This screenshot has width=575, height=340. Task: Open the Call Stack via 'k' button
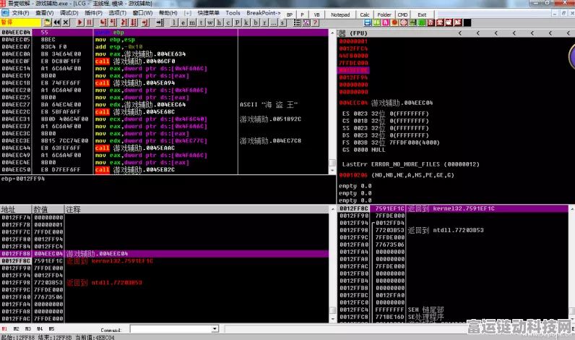[246, 22]
